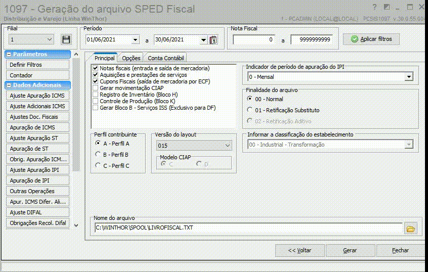Image resolution: width=428 pixels, height=272 pixels.
Task: Open Outras Operações
Action: coord(37,191)
